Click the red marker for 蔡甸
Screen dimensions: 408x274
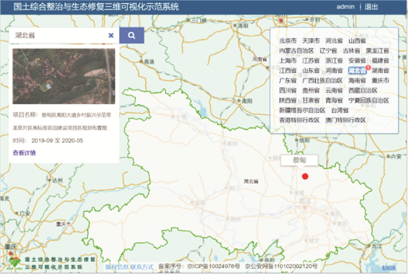304,176
